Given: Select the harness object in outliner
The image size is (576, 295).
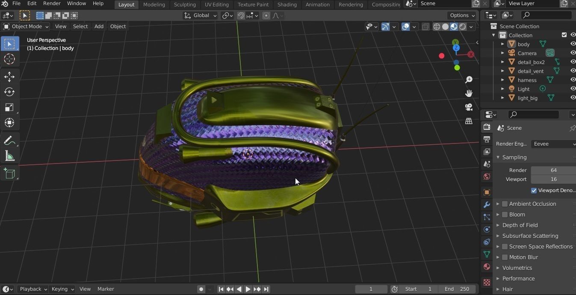Looking at the screenshot, I should (x=527, y=80).
